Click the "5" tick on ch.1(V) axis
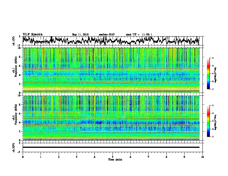Viewport: 228px width, 176px height. [x=20, y=37]
